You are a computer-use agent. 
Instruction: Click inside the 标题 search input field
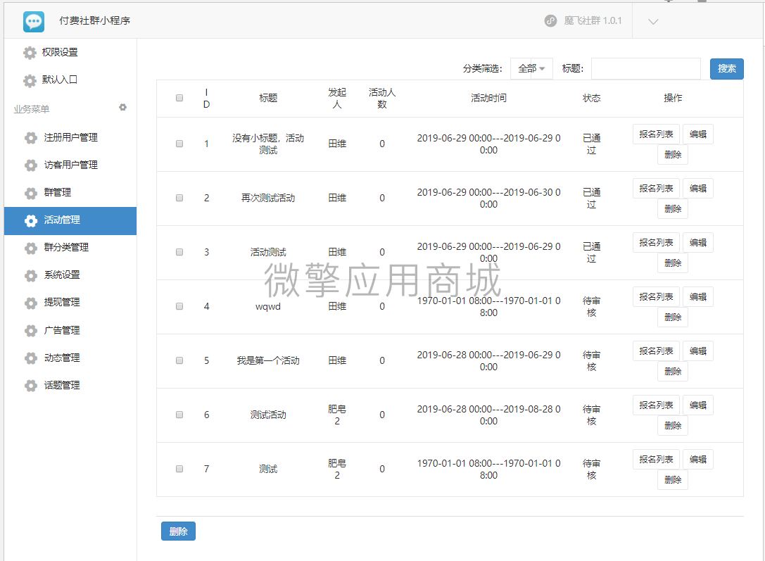tap(644, 69)
